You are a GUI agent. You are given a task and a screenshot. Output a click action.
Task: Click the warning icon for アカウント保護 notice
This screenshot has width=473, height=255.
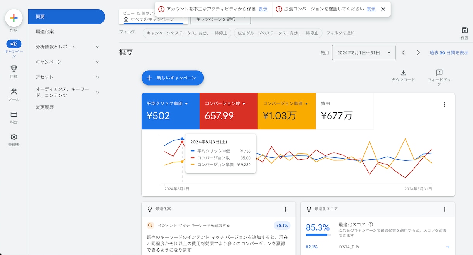[161, 9]
